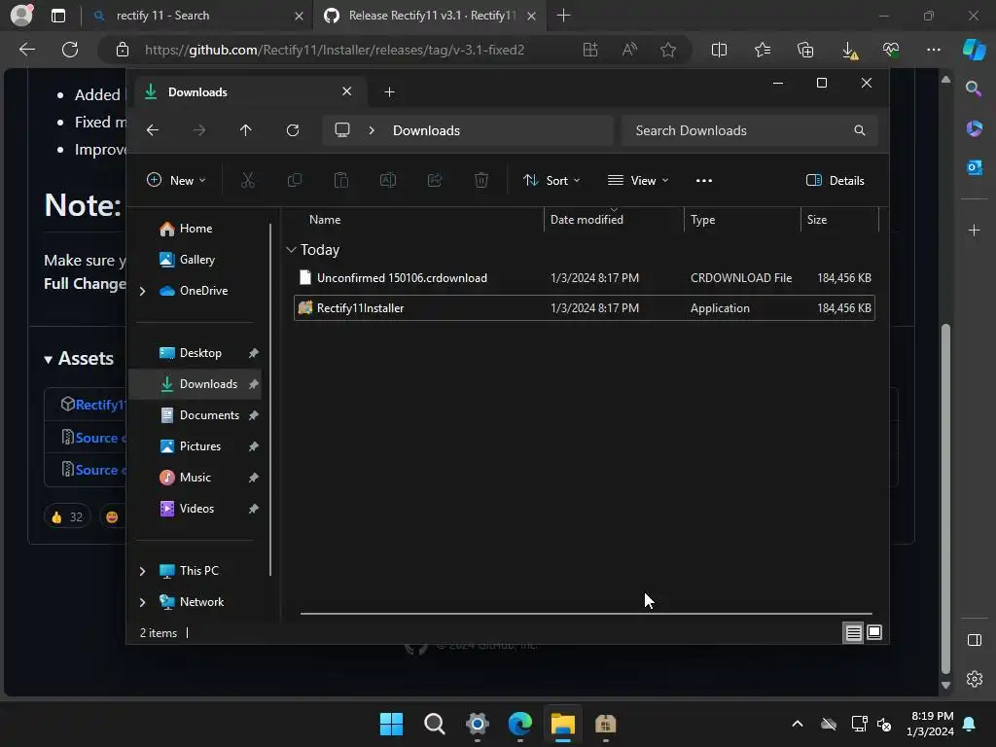Click Read aloud icon in Edge address bar
Viewport: 996px width, 747px height.
tap(629, 50)
